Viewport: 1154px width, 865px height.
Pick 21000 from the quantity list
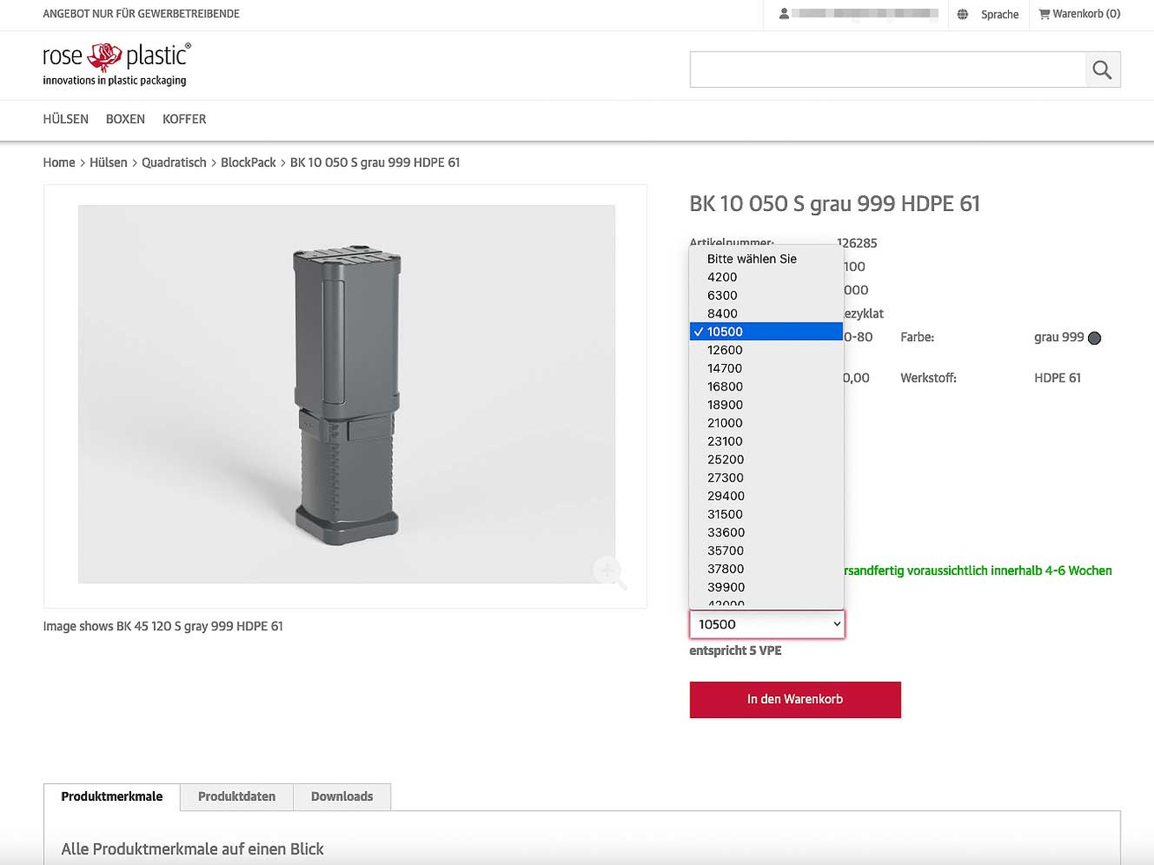click(767, 423)
